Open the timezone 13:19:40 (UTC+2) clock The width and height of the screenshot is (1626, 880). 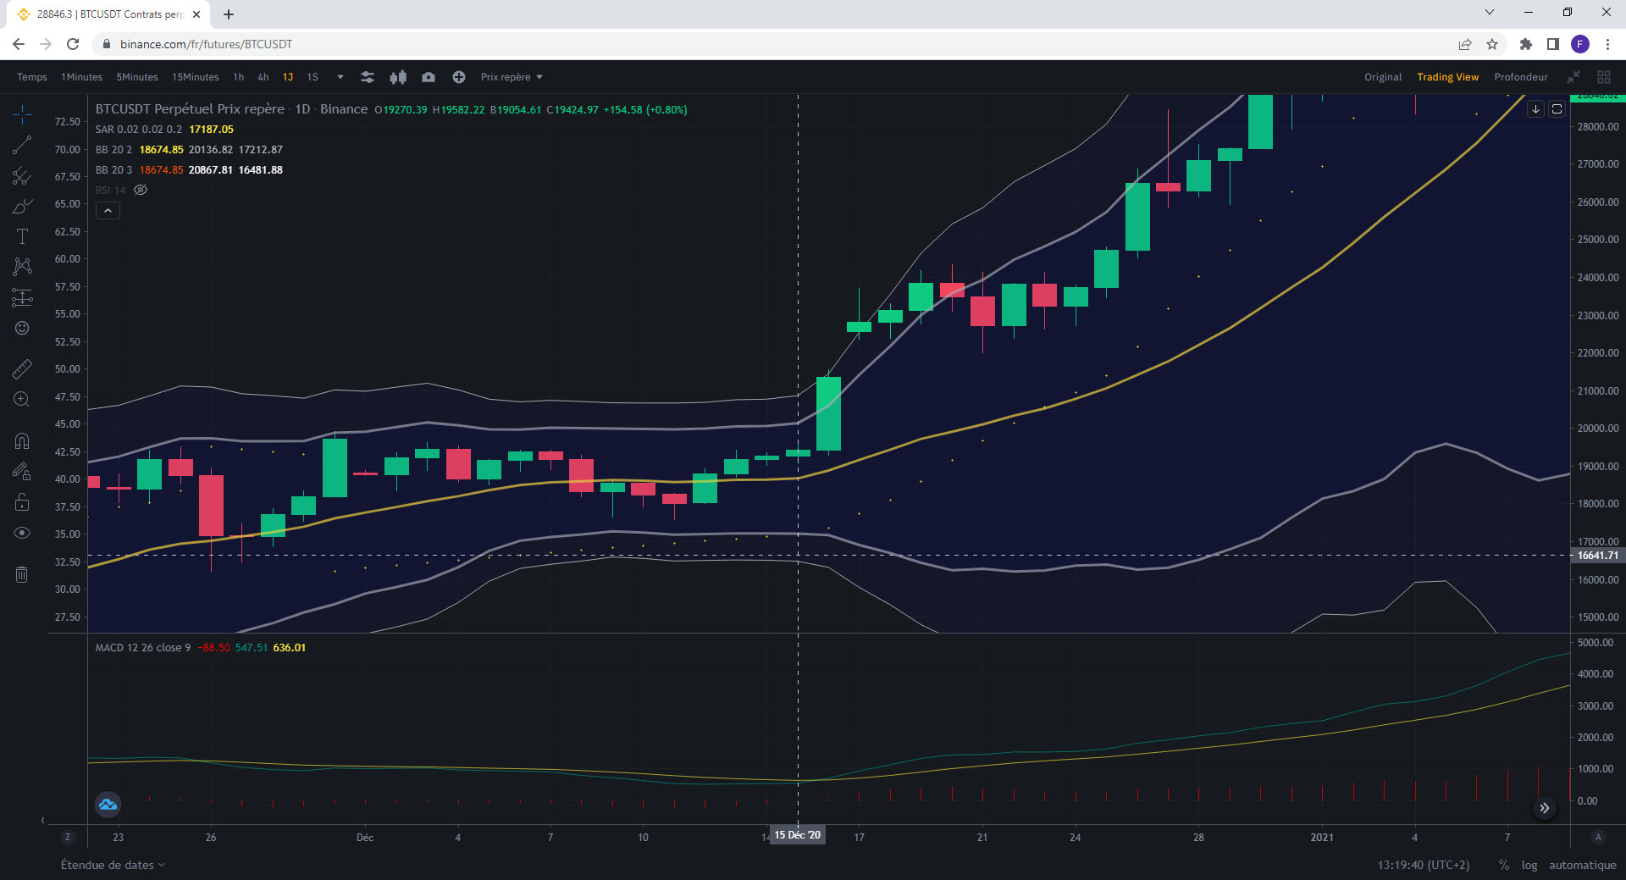[x=1424, y=865]
